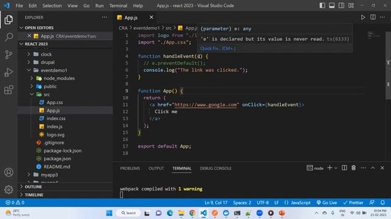
Task: Close the terminal panel
Action: click(382, 168)
